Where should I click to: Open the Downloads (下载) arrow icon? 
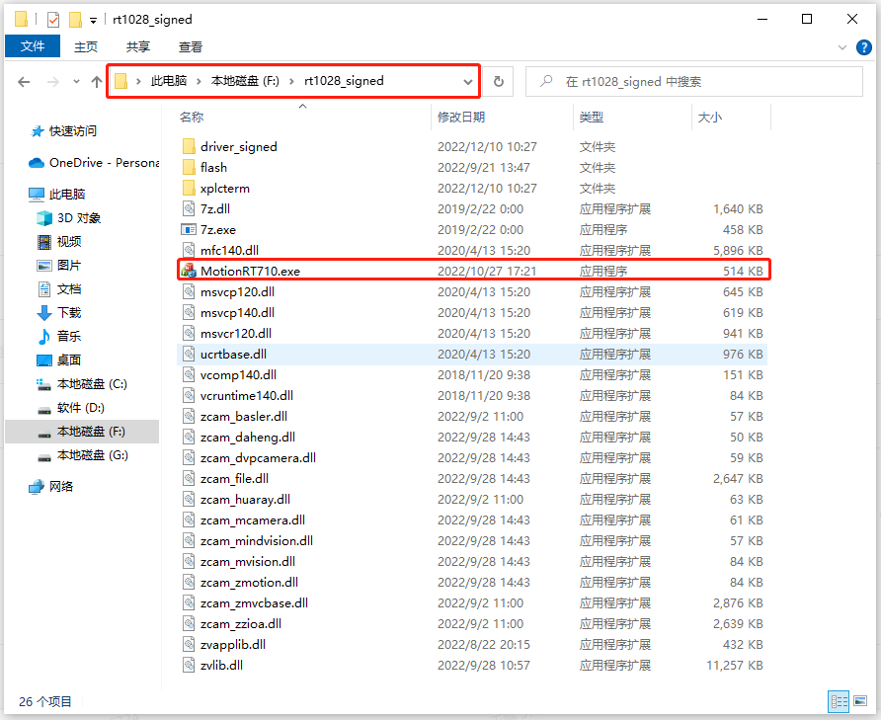click(44, 312)
